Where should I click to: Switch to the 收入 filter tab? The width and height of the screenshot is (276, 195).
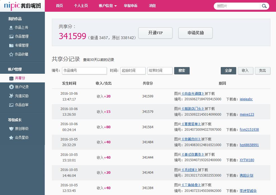point(245,71)
